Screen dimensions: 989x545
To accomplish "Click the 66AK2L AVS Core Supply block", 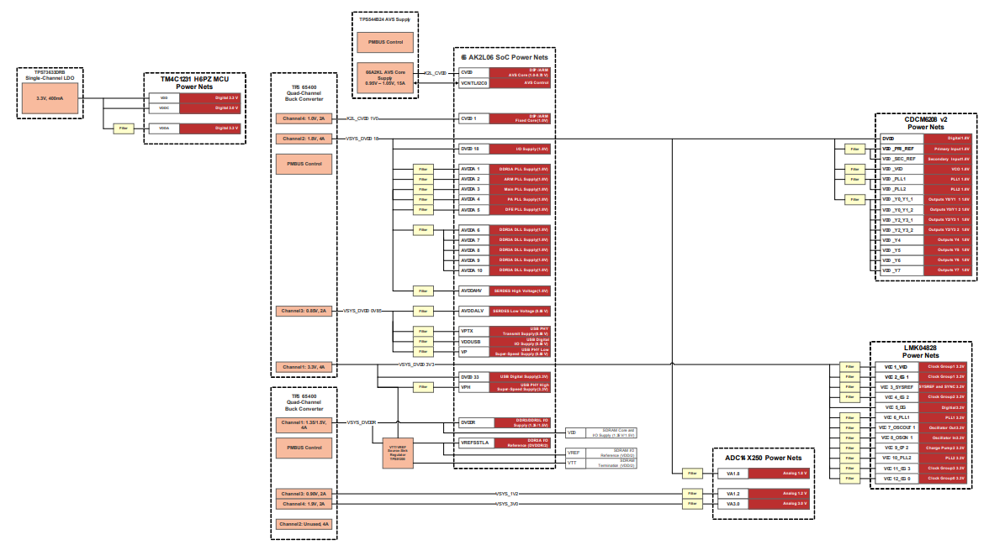I will [x=384, y=77].
